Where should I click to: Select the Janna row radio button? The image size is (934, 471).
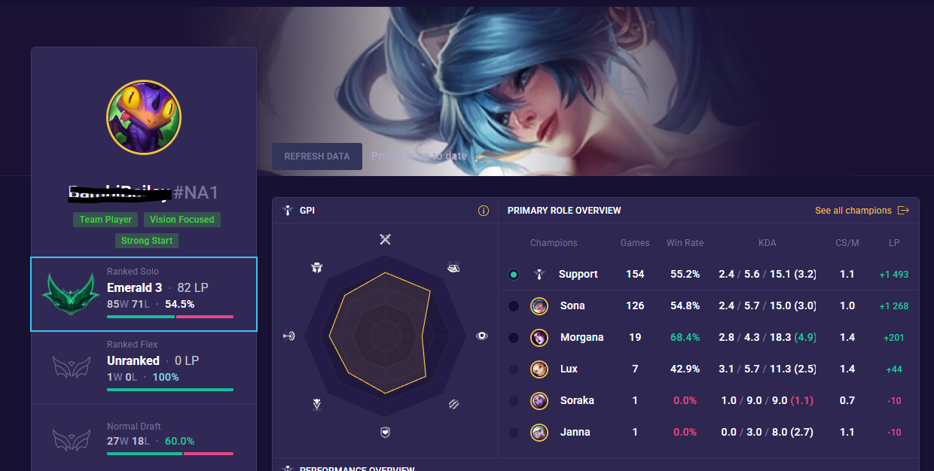point(514,433)
